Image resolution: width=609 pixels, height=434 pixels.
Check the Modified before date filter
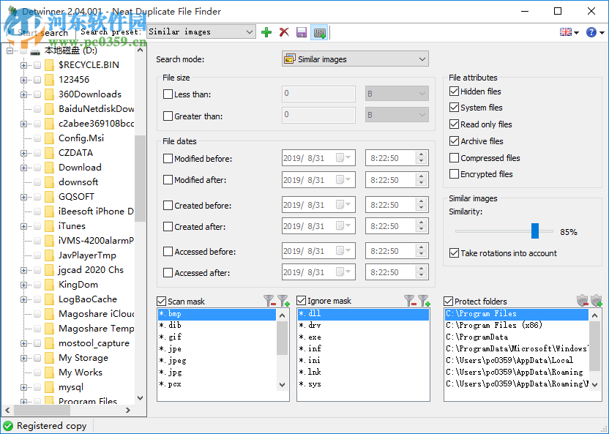point(168,159)
